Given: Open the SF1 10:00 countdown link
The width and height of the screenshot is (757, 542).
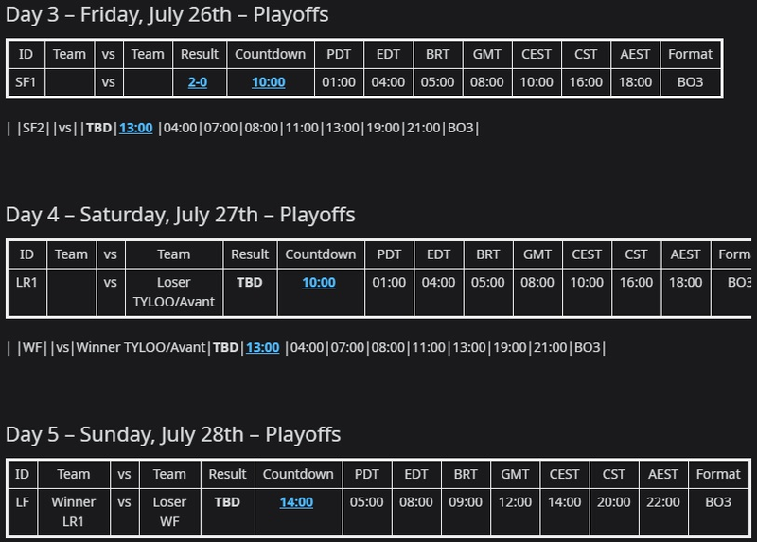Looking at the screenshot, I should (x=269, y=82).
